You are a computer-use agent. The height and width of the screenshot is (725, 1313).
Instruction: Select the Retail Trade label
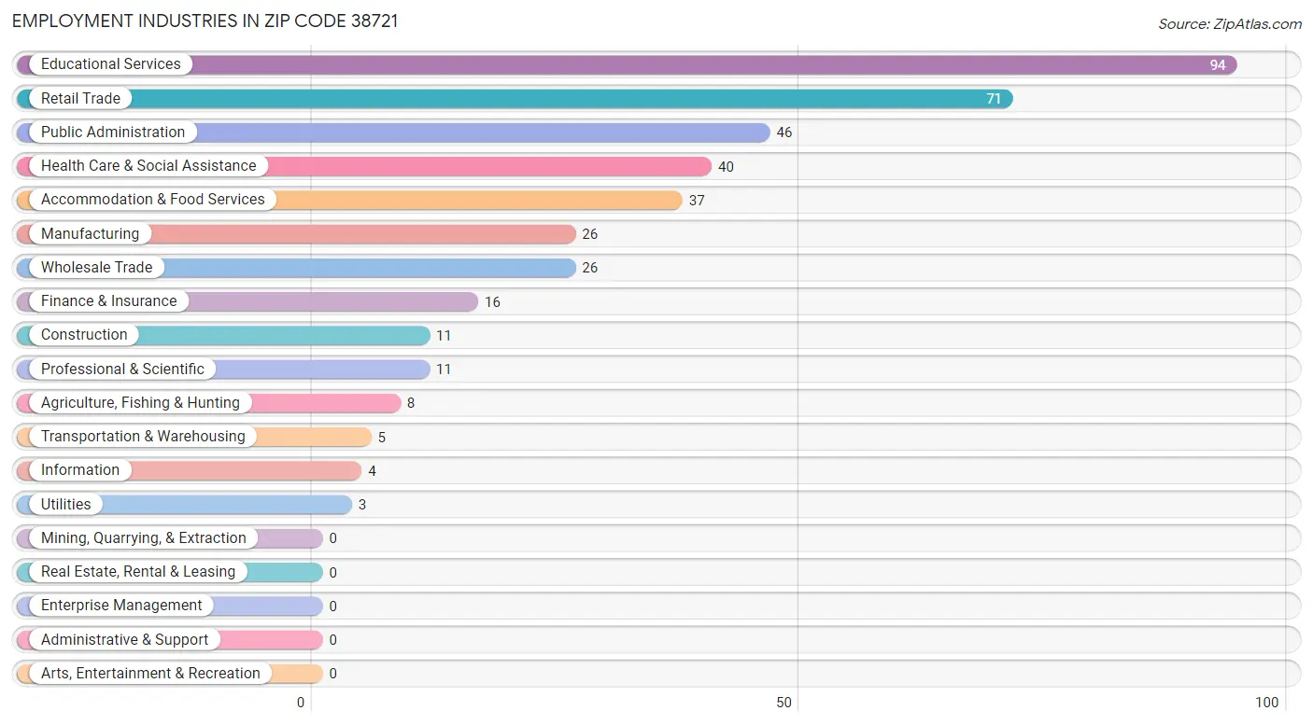(x=80, y=98)
